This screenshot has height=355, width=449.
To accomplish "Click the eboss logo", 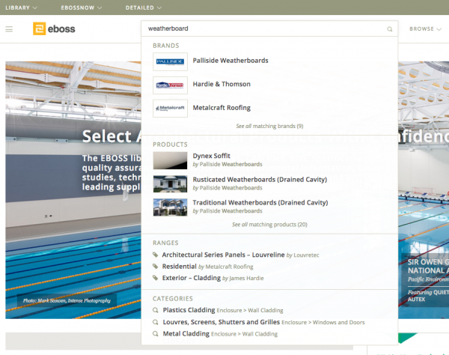I will [54, 28].
